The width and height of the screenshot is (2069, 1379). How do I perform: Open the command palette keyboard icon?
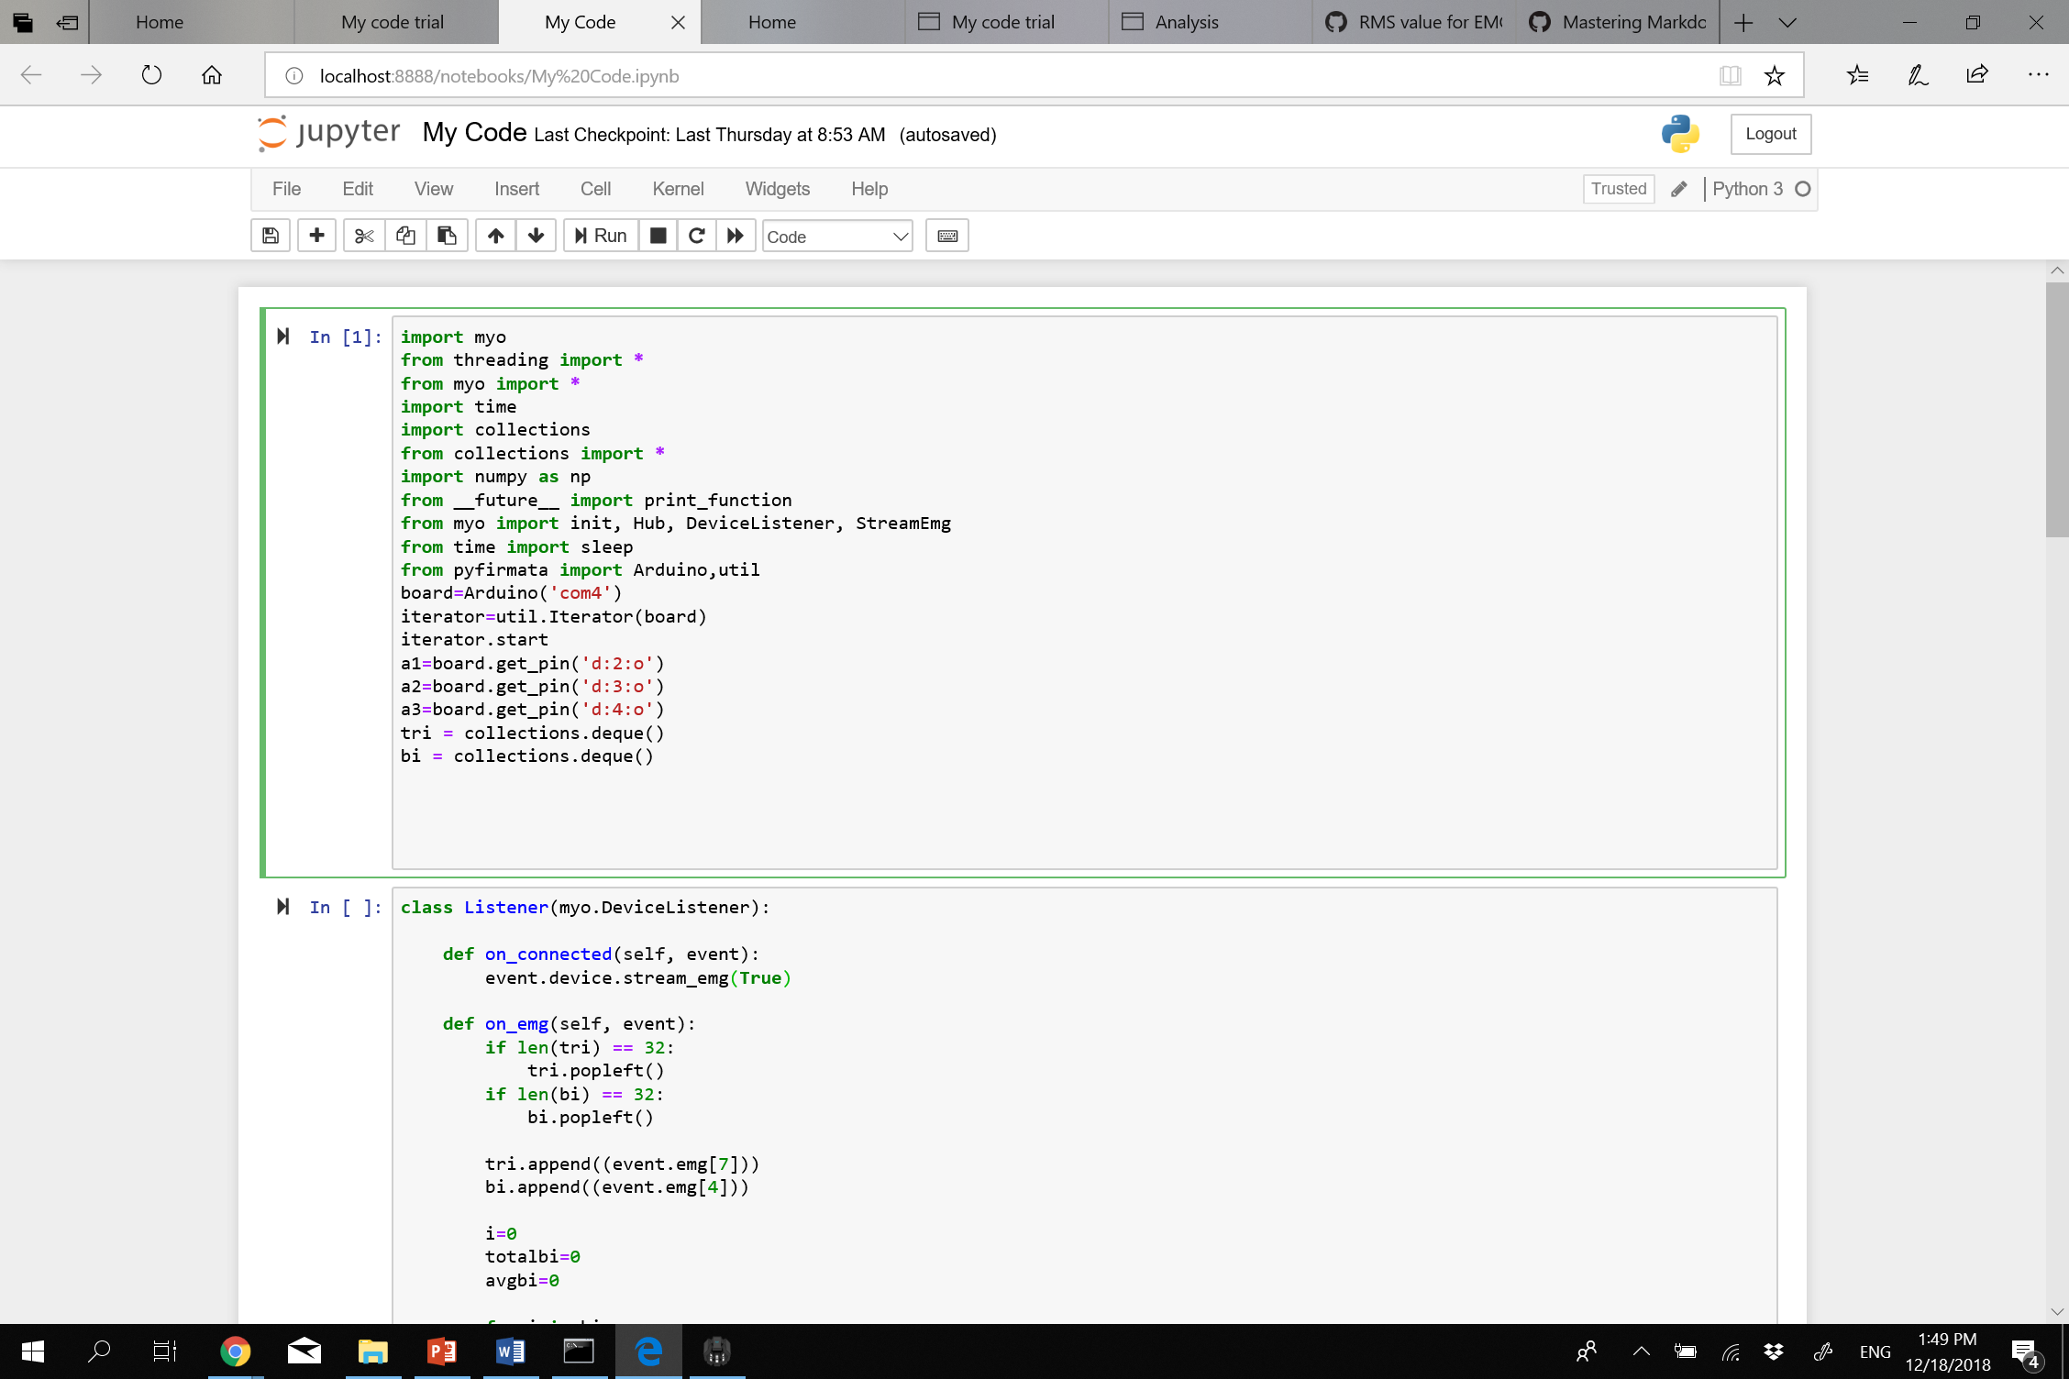946,236
